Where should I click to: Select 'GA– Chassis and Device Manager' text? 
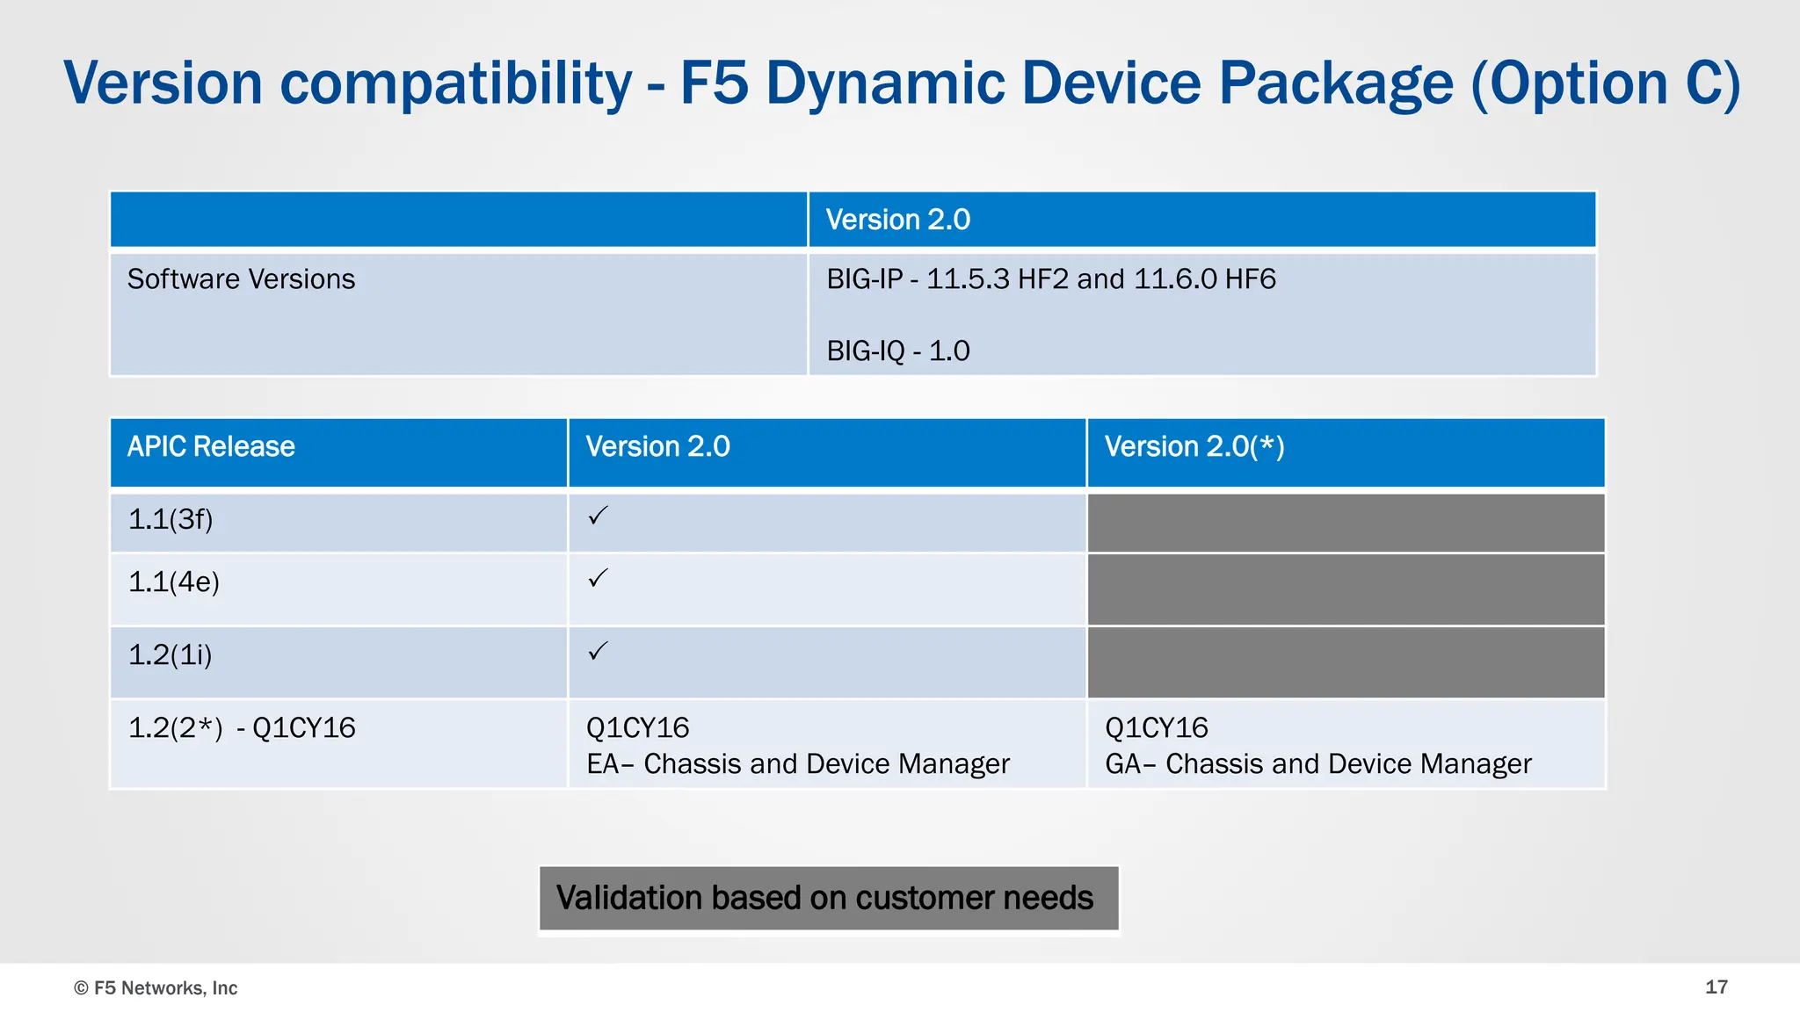coord(1318,764)
